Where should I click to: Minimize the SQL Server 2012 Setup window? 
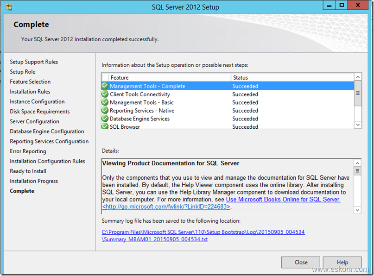[329, 5]
